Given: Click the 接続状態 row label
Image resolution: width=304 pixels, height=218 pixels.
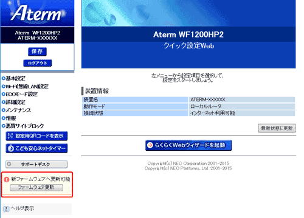Looking at the screenshot, I should [x=94, y=113].
